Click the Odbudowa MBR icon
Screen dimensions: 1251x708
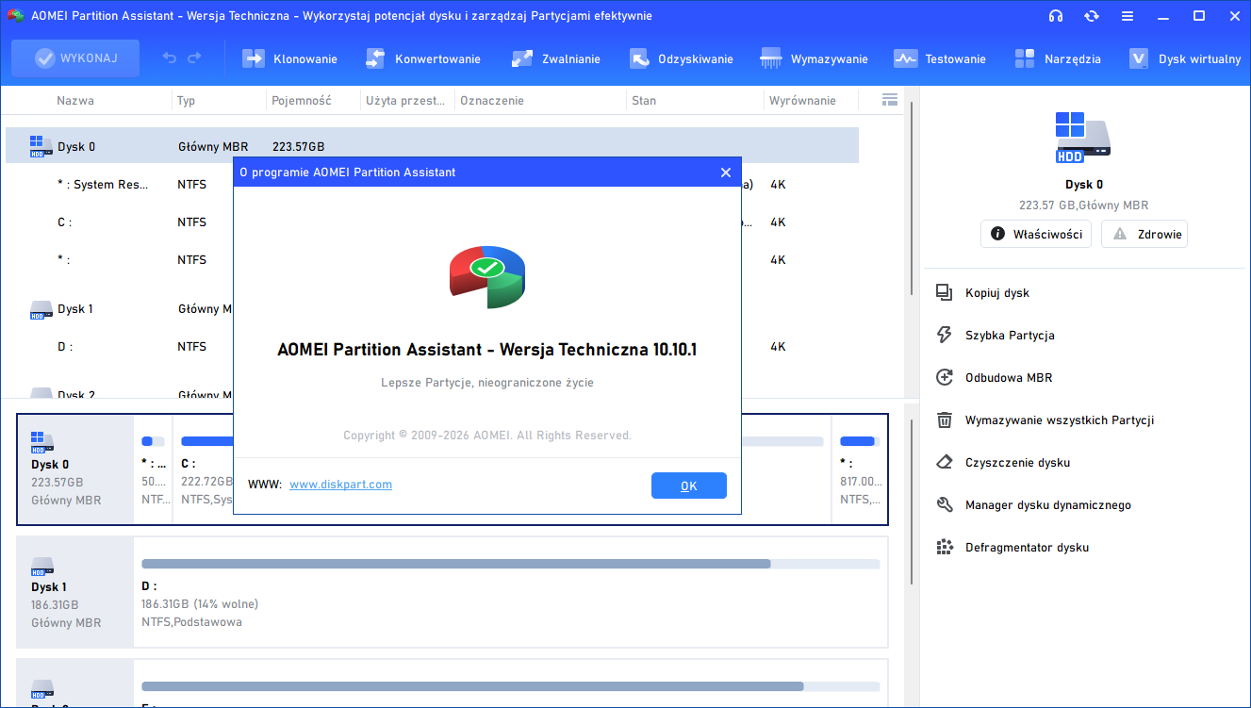click(945, 378)
